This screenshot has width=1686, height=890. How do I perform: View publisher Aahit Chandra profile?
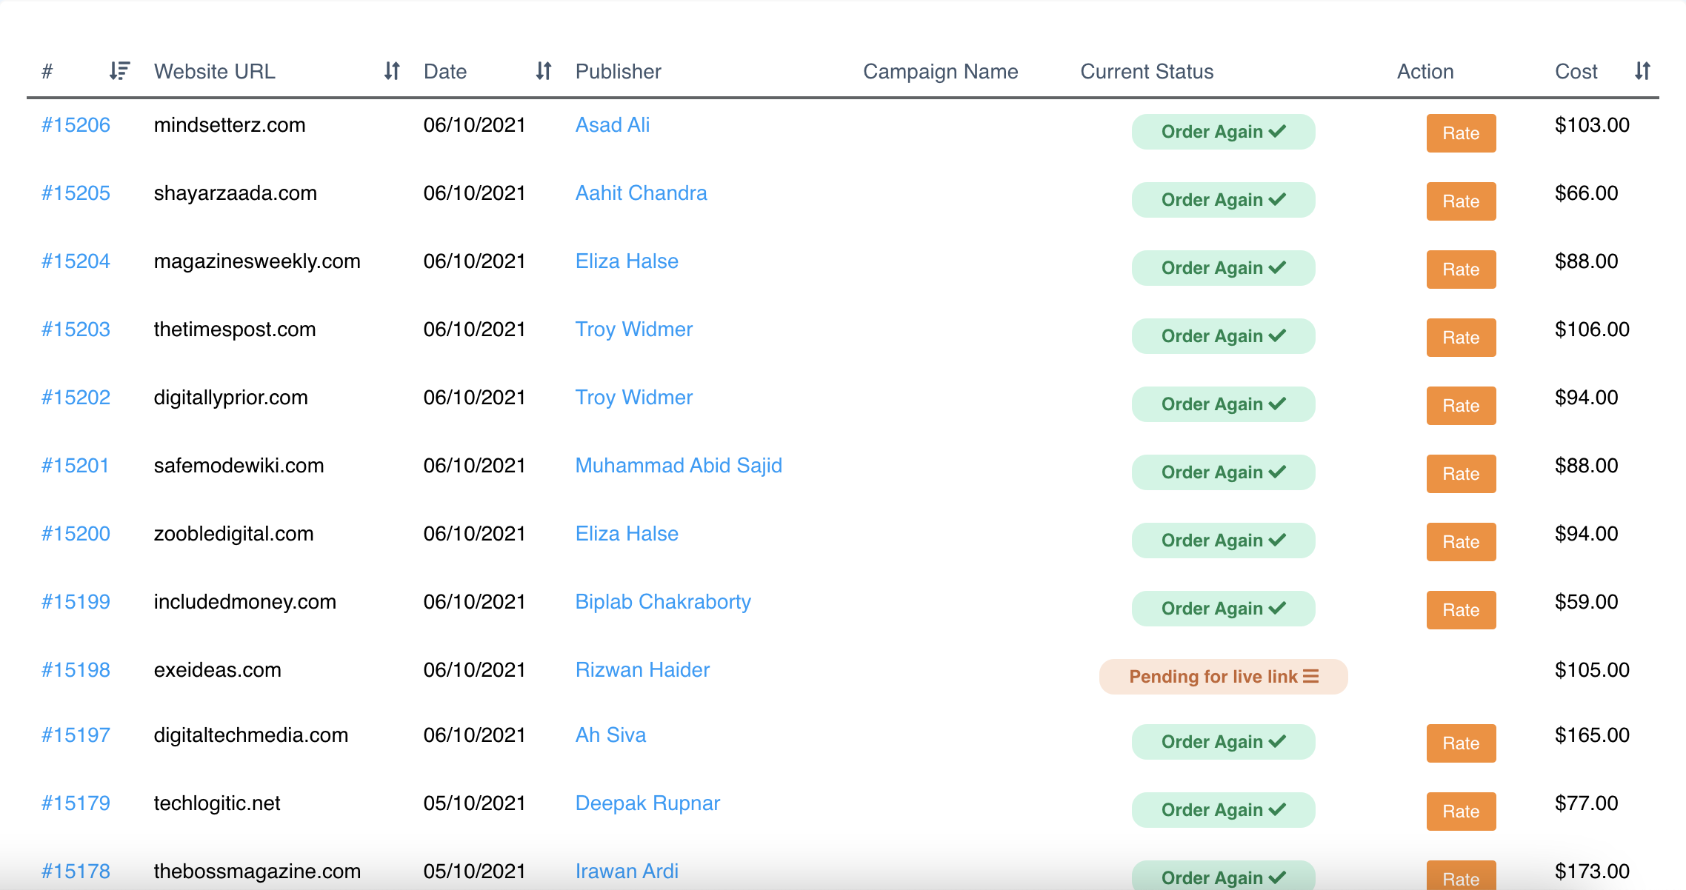point(642,193)
